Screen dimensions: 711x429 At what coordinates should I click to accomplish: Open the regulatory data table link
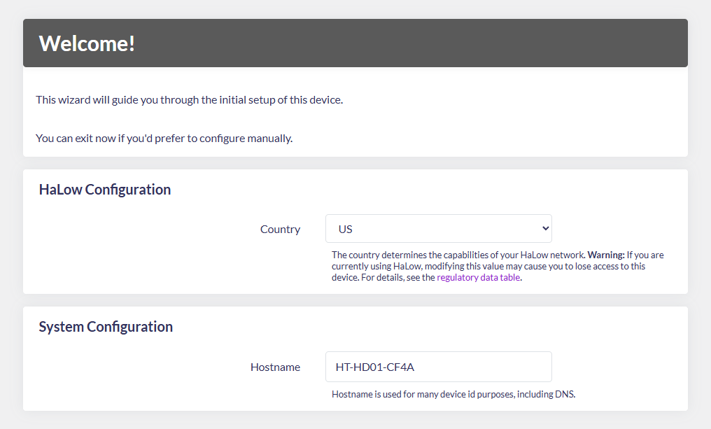click(479, 277)
